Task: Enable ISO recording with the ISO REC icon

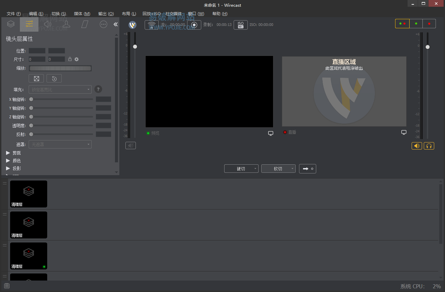Action: pyautogui.click(x=241, y=25)
